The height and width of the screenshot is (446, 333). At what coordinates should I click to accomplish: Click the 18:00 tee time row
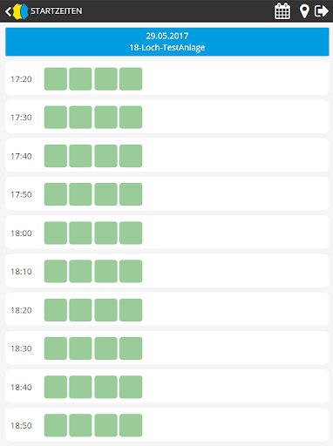167,232
